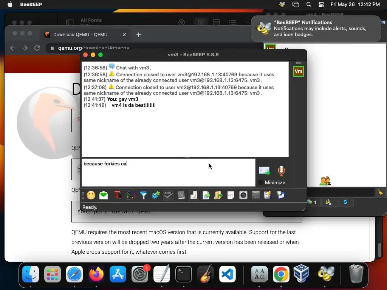The height and width of the screenshot is (290, 387).
Task: Open the Apple menu
Action: click(x=10, y=4)
